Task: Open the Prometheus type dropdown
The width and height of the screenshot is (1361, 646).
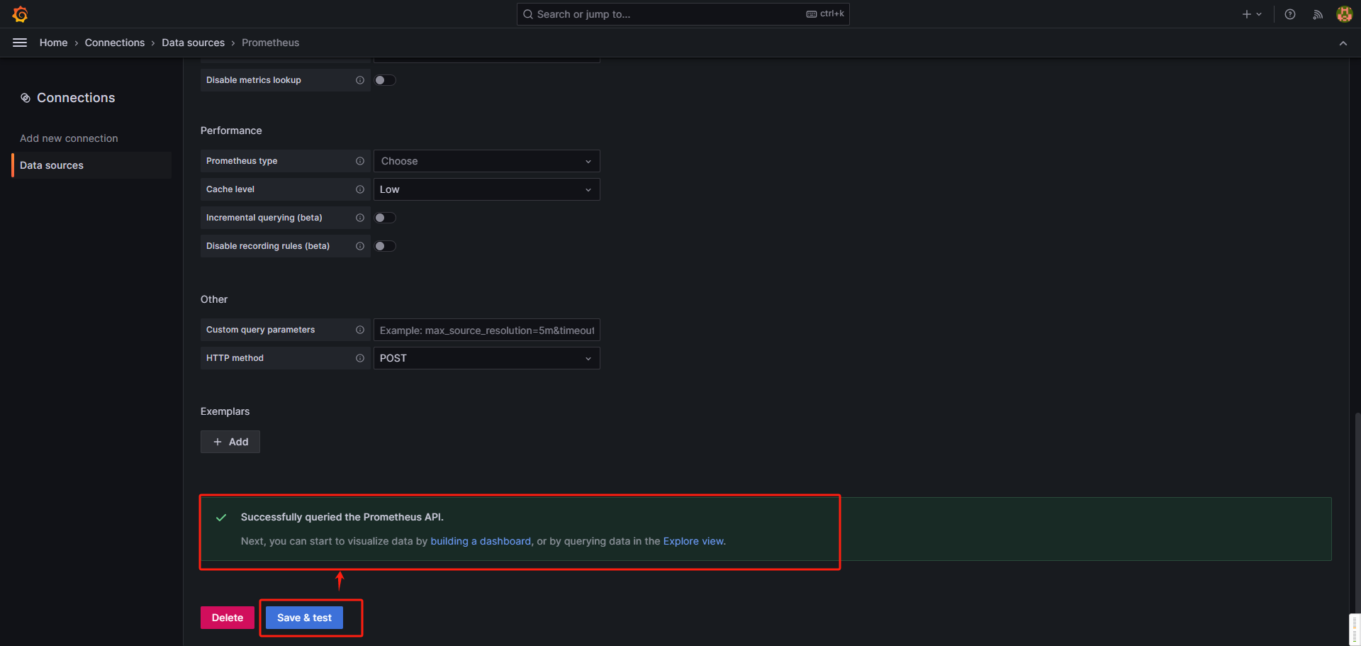Action: click(x=487, y=161)
